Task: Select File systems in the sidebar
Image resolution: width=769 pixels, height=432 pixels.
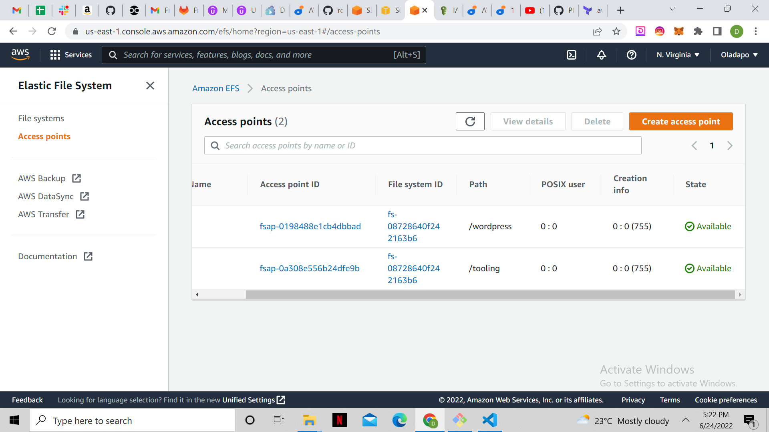Action: click(x=41, y=118)
